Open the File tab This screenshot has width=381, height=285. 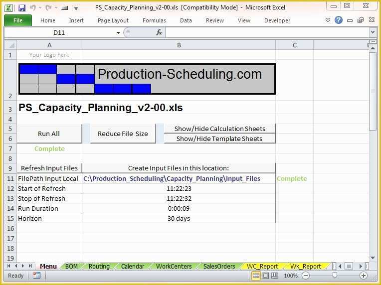point(18,20)
